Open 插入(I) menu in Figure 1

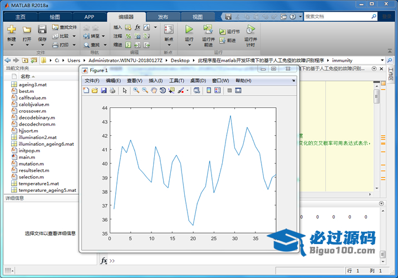(156, 81)
